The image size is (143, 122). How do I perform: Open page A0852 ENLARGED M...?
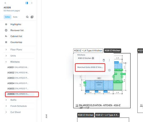[x=18, y=73]
